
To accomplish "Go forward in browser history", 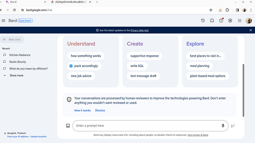I will [8, 10].
